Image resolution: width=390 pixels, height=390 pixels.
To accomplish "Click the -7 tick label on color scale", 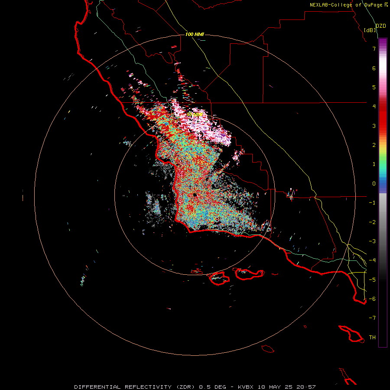I will [x=372, y=318].
